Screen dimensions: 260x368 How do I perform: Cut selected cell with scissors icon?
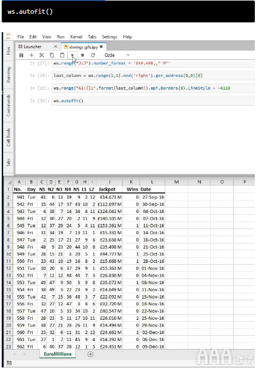42,55
